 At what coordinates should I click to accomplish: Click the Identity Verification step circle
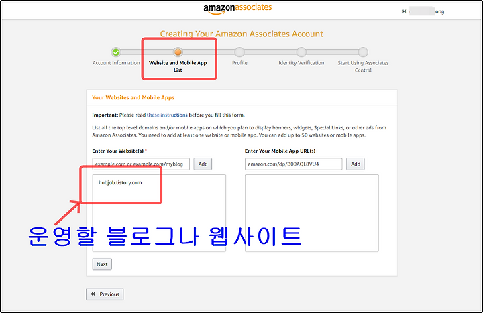coord(301,52)
